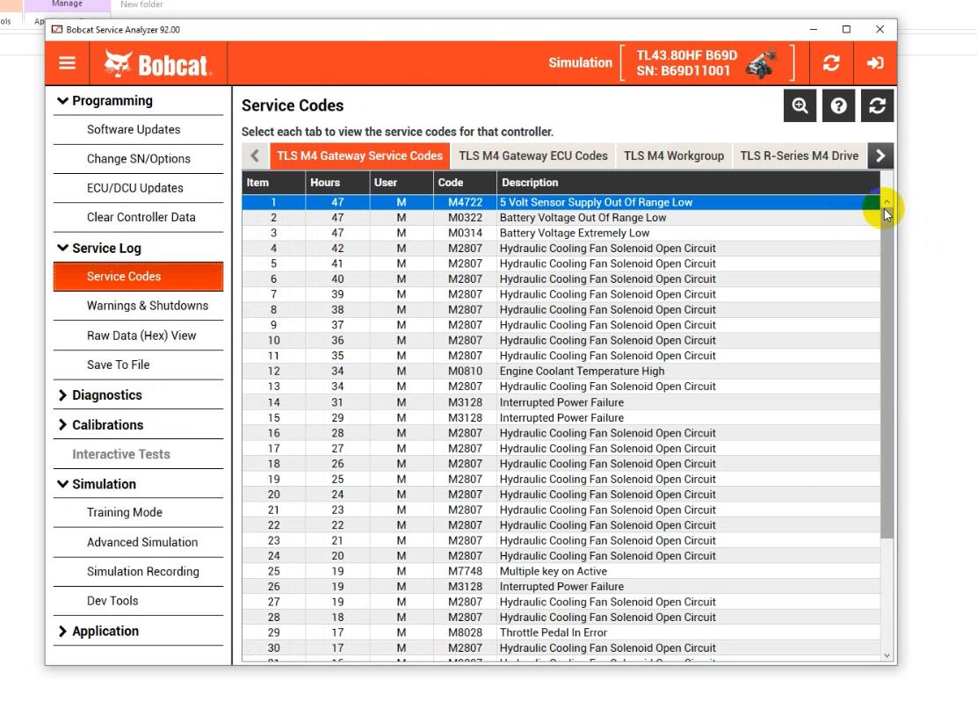Image resolution: width=977 pixels, height=701 pixels.
Task: Click the User column header
Action: click(402, 183)
